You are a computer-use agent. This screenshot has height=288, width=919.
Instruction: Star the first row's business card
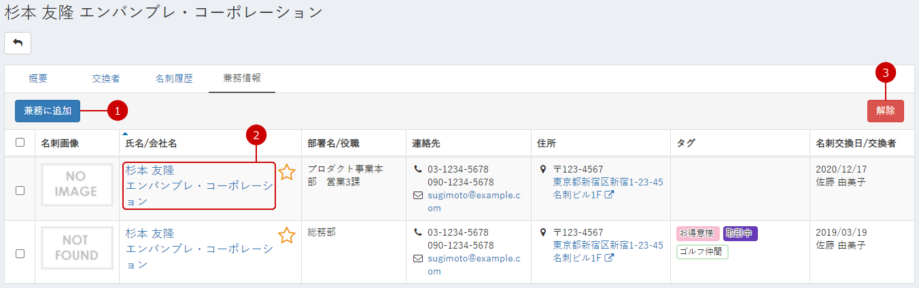[x=287, y=173]
